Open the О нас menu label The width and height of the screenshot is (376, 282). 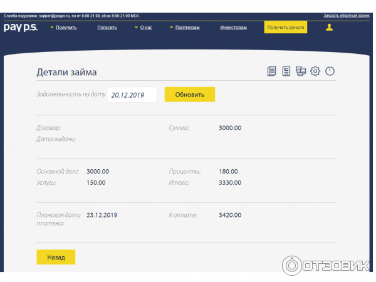coord(146,28)
